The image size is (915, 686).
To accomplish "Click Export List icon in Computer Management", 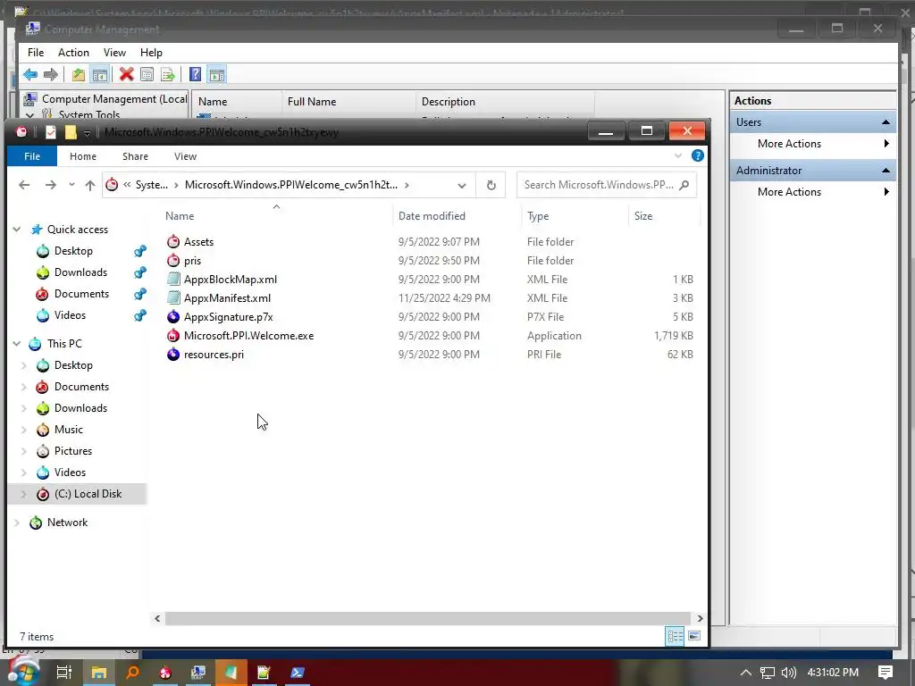I will [x=168, y=75].
